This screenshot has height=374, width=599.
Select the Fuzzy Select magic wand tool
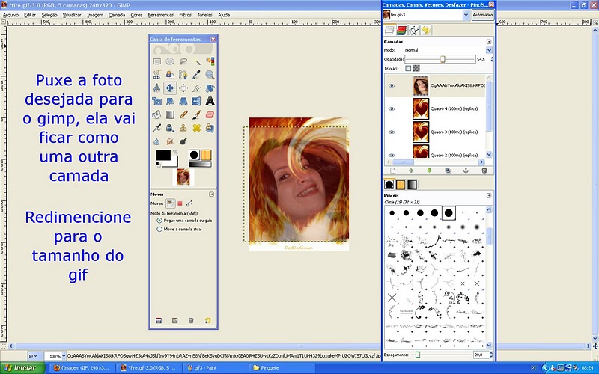pyautogui.click(x=197, y=61)
